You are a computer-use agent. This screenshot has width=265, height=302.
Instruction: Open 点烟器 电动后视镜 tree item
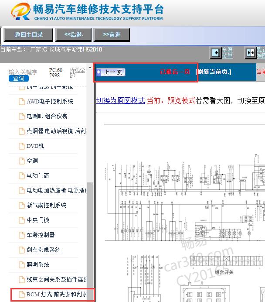coord(56,131)
